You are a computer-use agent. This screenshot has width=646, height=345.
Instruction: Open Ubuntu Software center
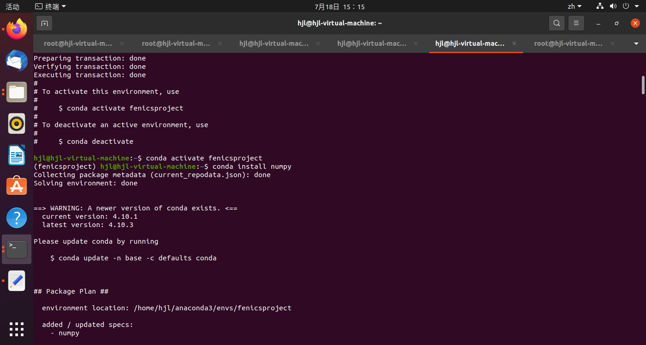point(16,185)
